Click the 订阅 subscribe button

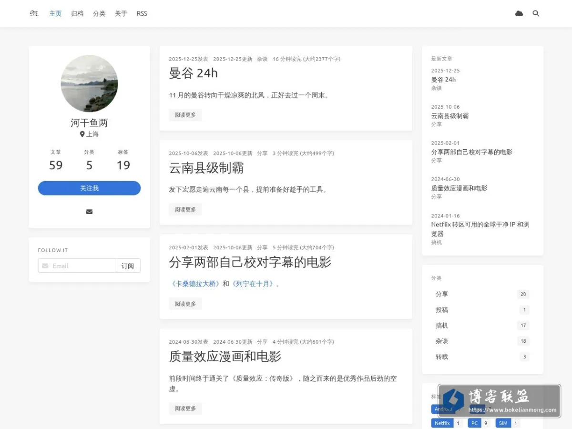(x=128, y=266)
